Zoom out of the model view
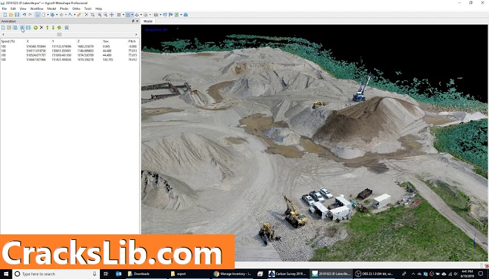 point(105,15)
